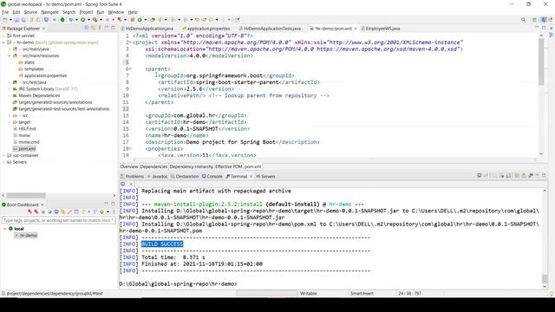Open the Overview tab of pom editor
555x312 pixels.
(x=129, y=166)
